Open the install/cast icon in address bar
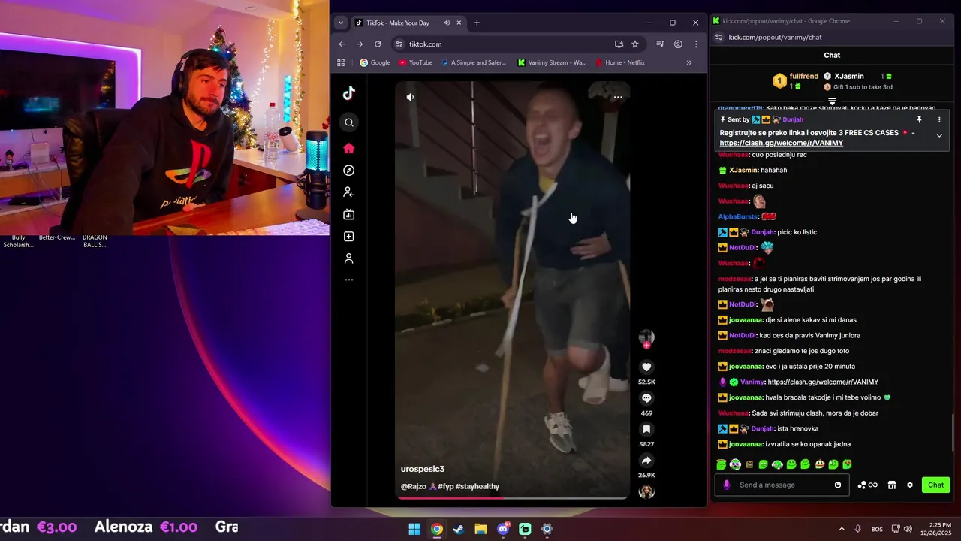The width and height of the screenshot is (961, 541). (x=619, y=44)
